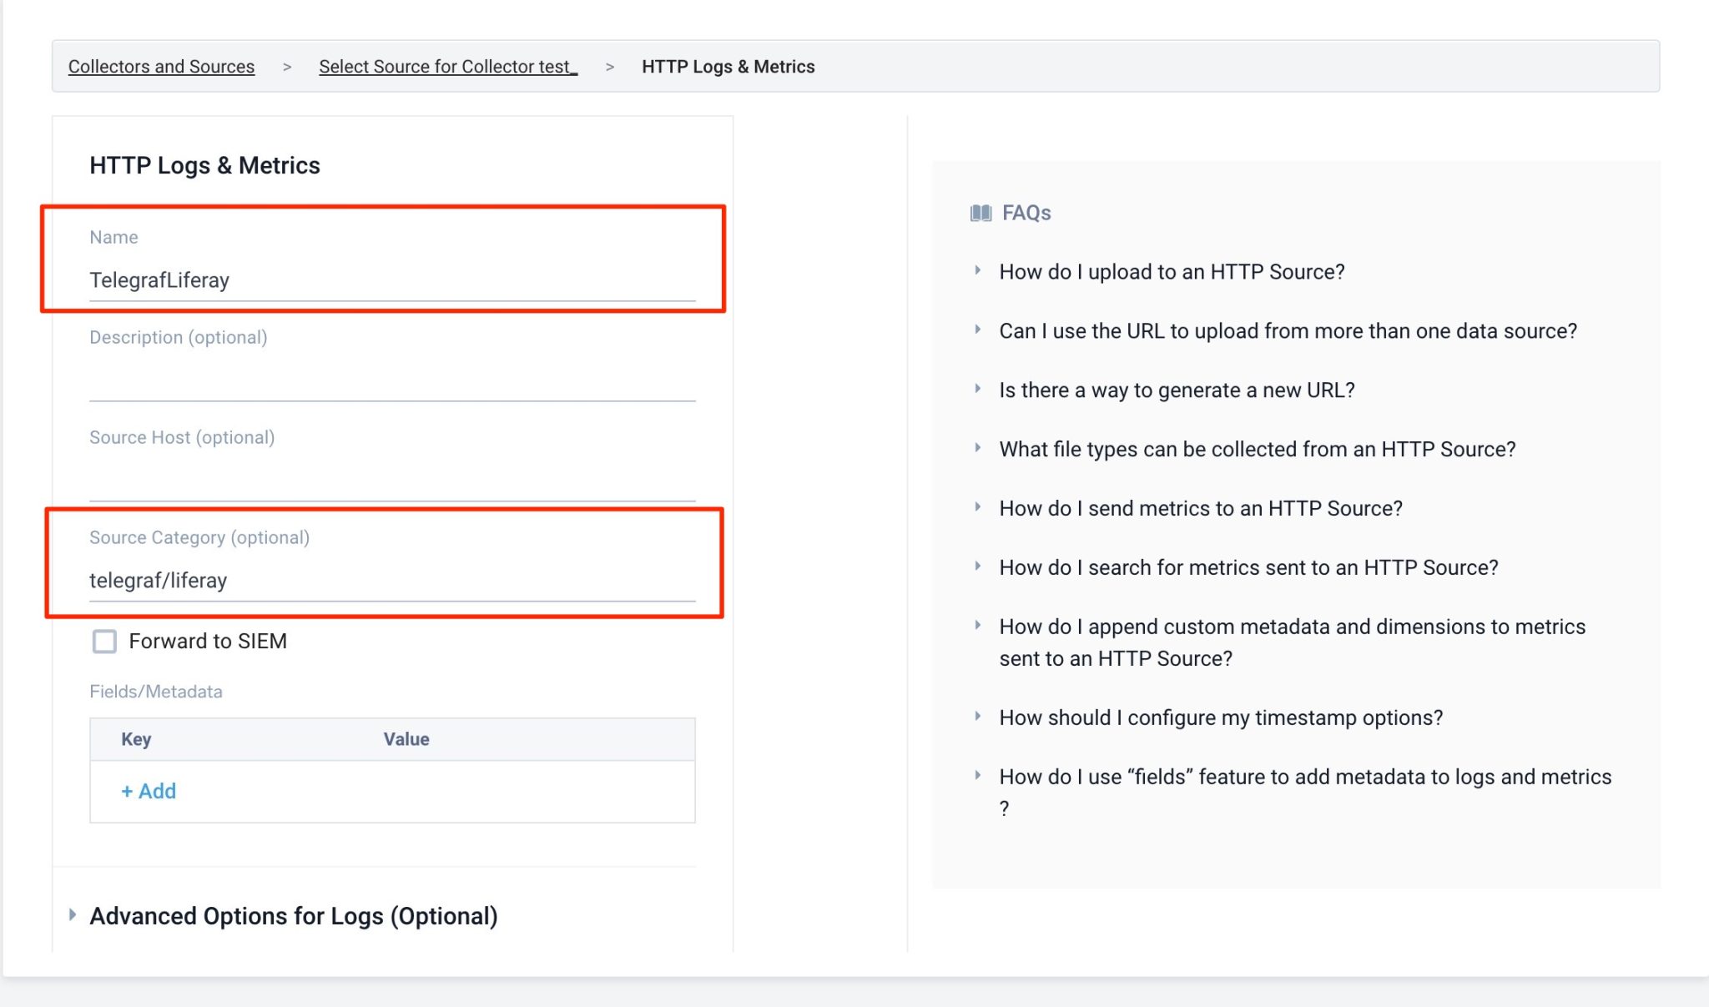
Task: Expand FAQ about searching for metrics
Action: [1248, 568]
